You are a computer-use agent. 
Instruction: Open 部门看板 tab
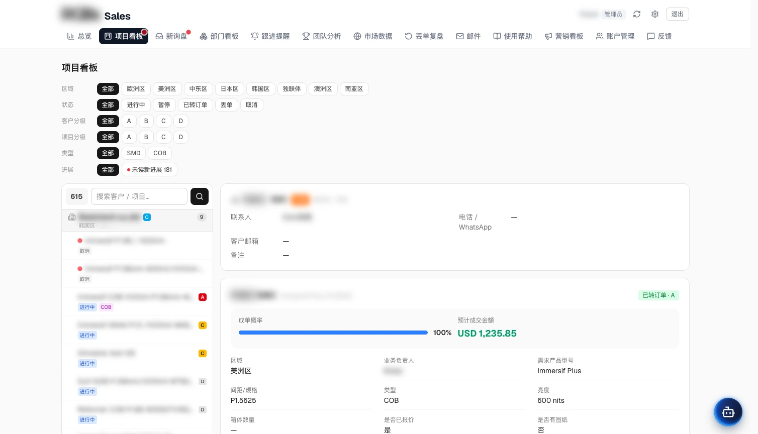(219, 36)
